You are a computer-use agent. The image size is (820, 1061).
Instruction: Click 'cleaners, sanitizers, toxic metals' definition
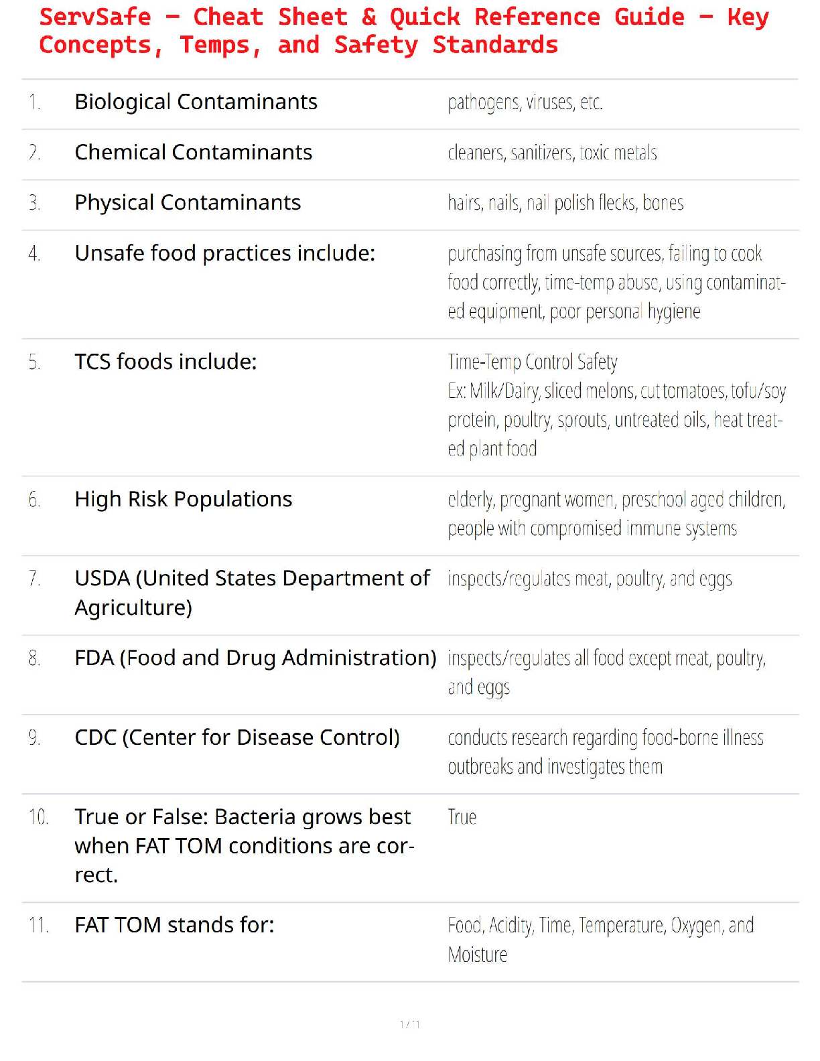click(552, 153)
